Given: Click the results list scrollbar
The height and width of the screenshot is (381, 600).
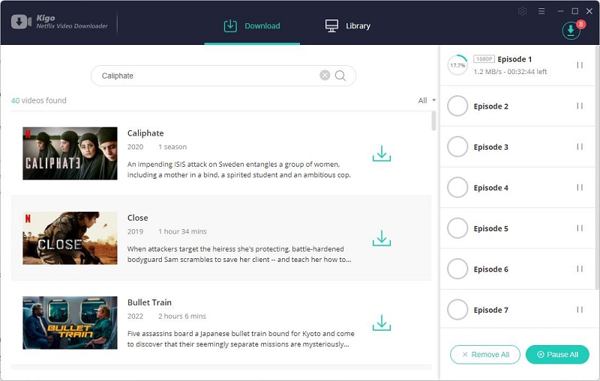Looking at the screenshot, I should pos(433,121).
